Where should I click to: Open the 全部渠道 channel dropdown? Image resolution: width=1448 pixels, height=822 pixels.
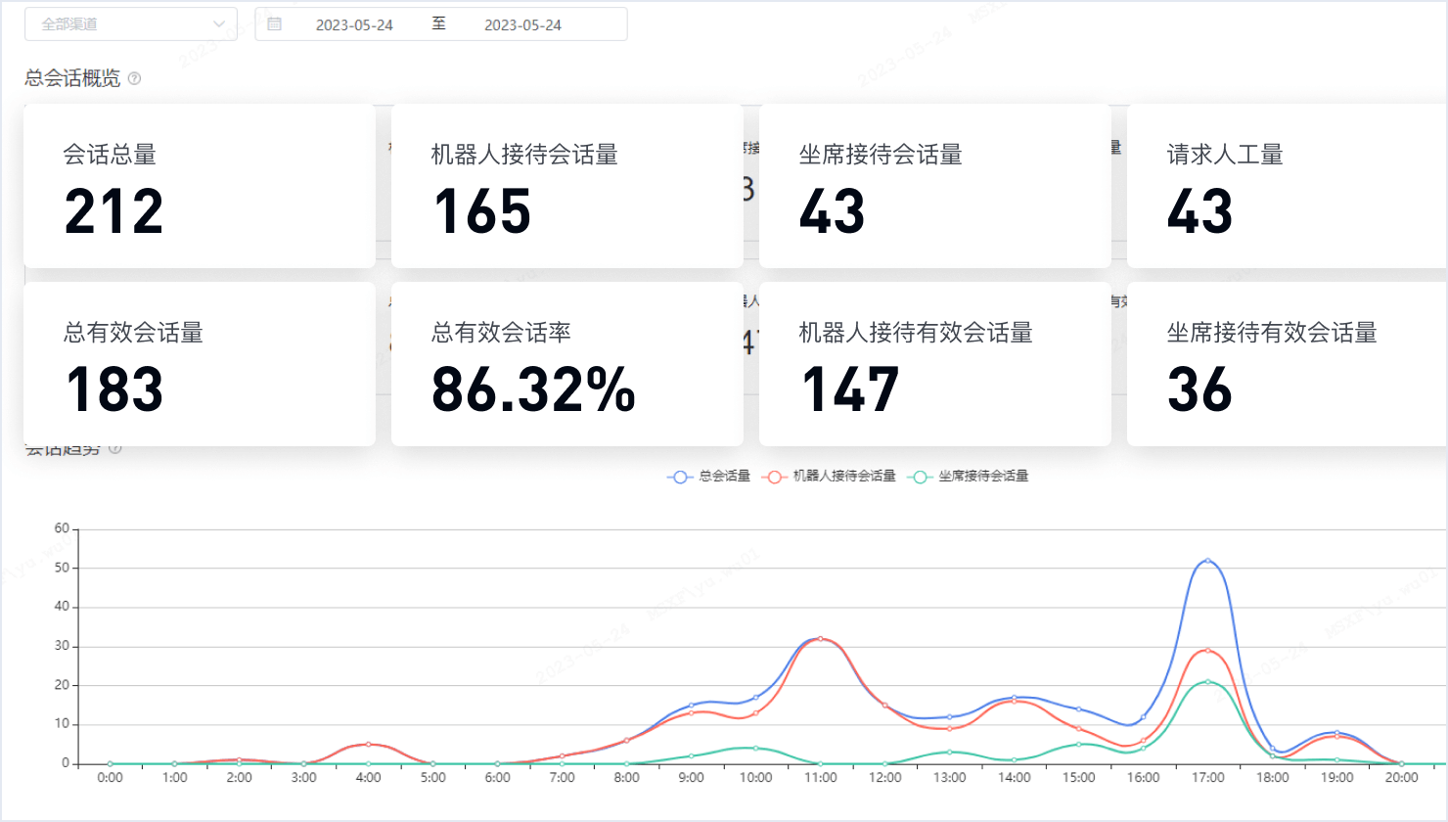130,24
